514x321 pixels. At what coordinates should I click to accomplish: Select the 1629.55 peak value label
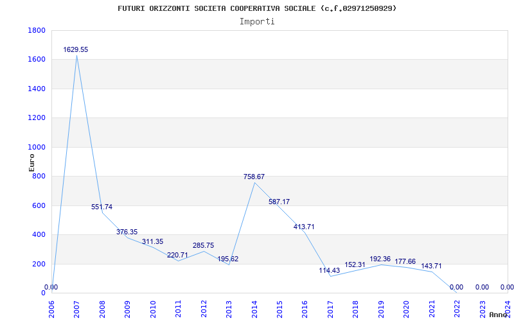76,50
